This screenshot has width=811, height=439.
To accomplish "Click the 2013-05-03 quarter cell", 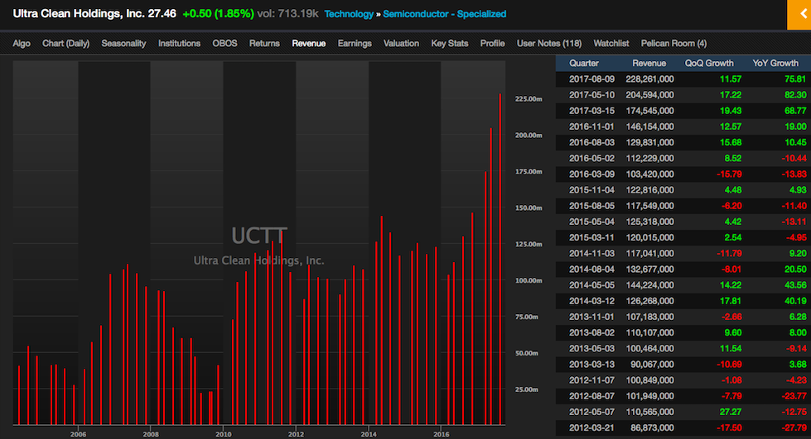I will coord(591,349).
